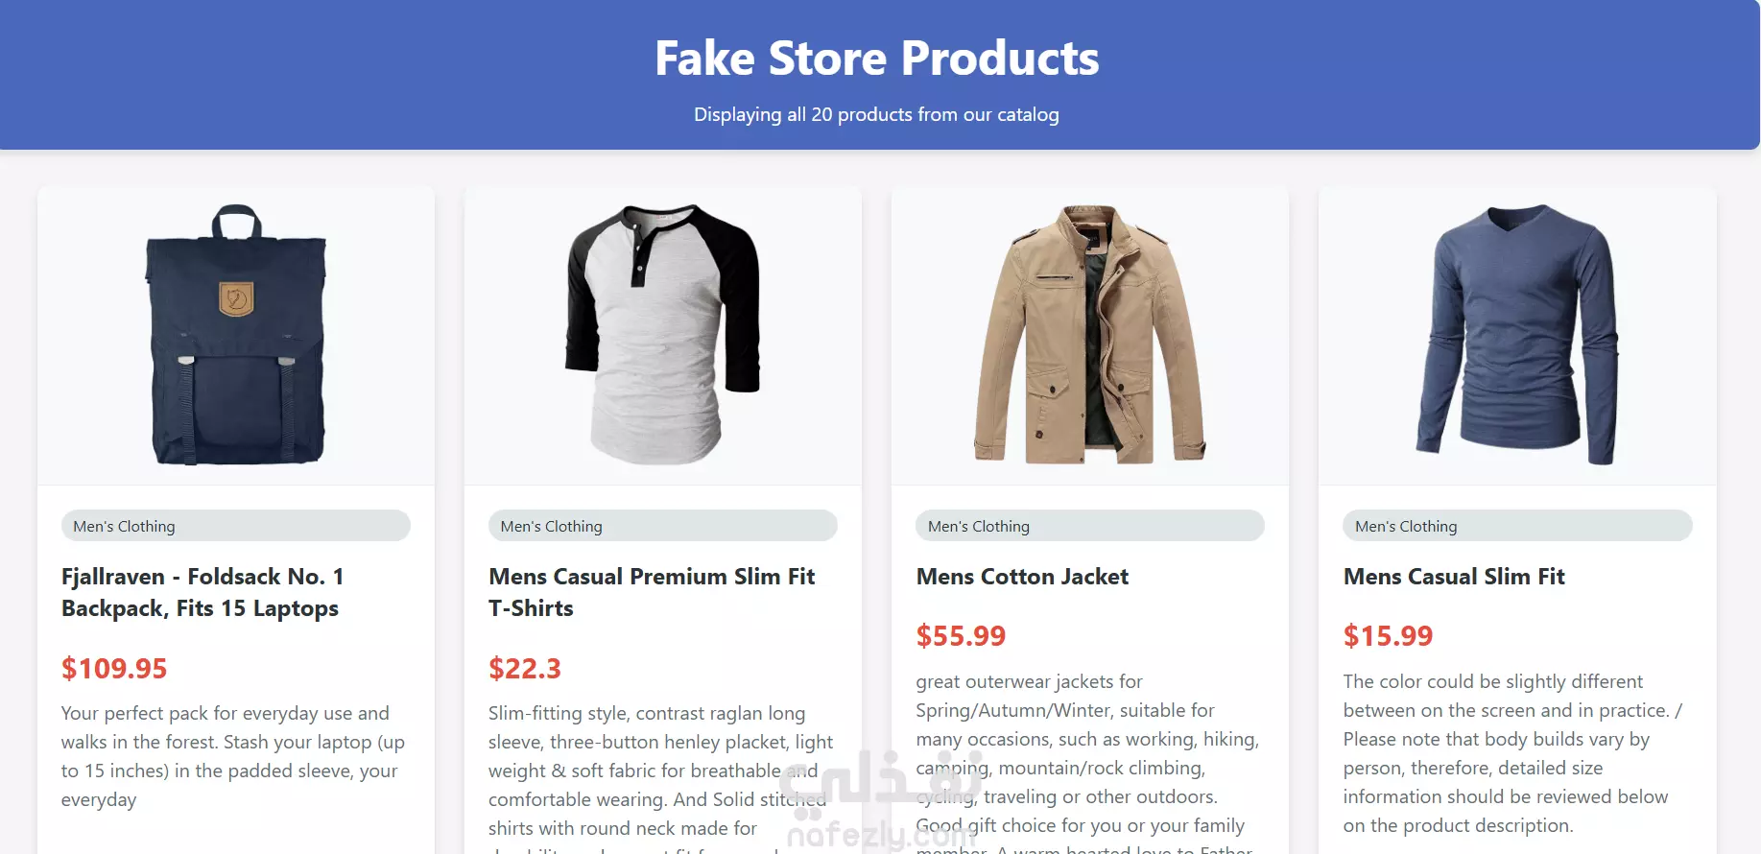The height and width of the screenshot is (854, 1761).
Task: Open the Mens Cotton Jacket title
Action: [1022, 577]
